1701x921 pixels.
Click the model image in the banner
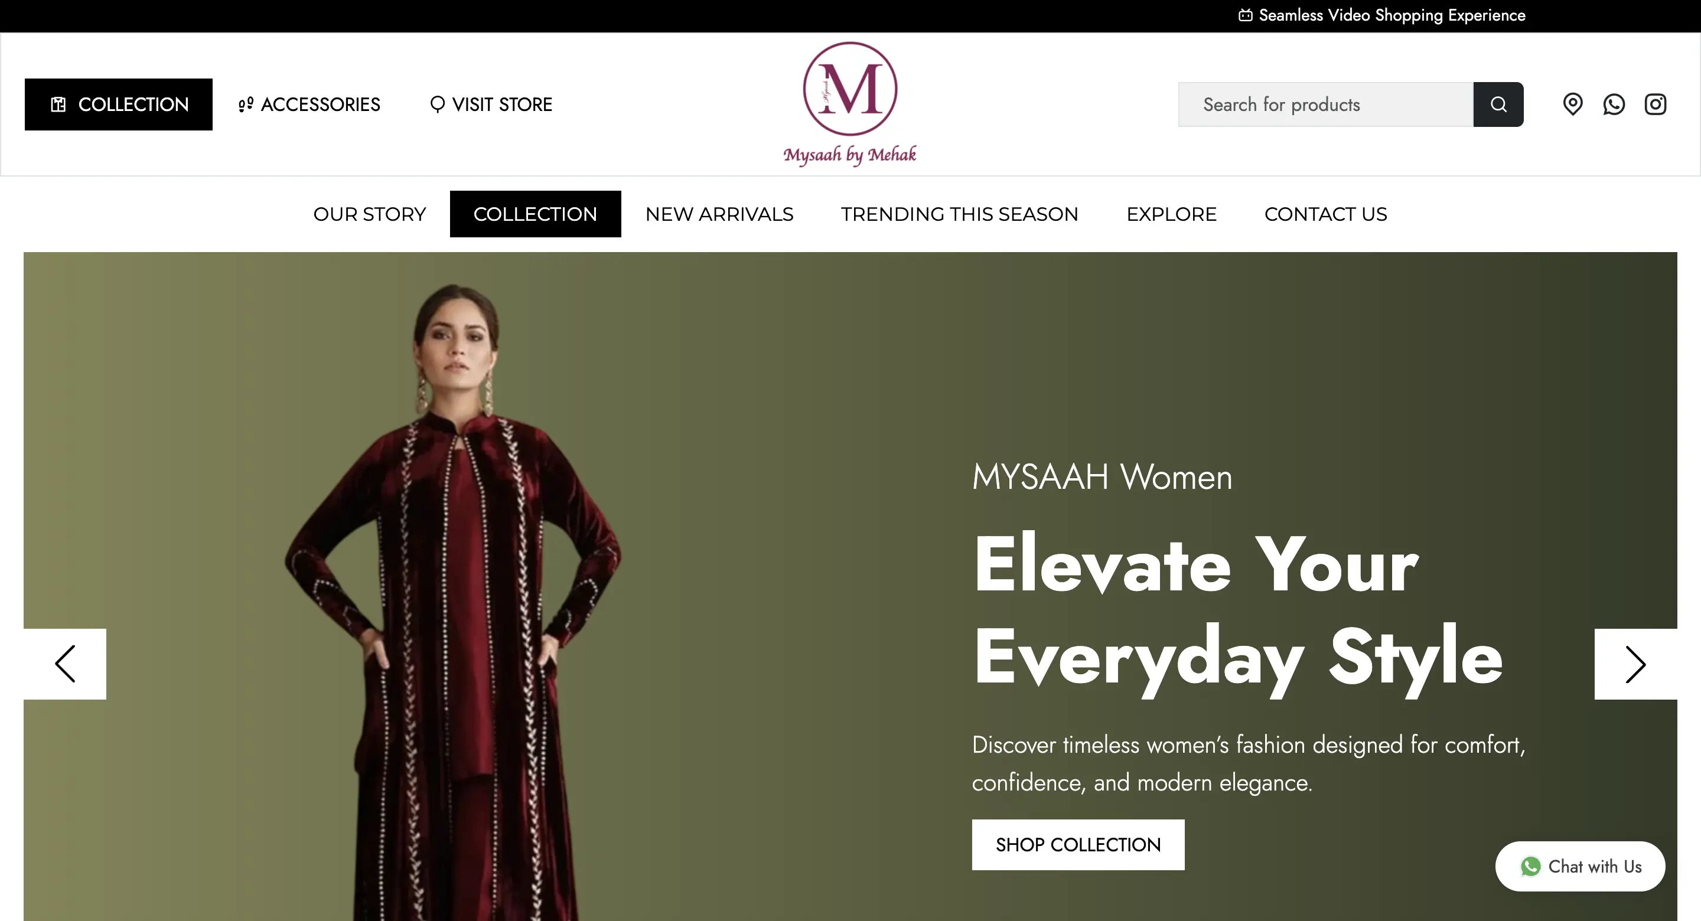point(452,601)
